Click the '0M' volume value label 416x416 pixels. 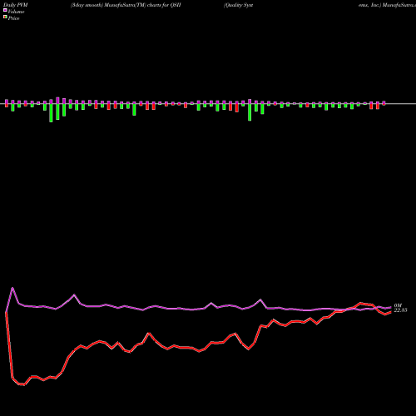click(x=398, y=305)
